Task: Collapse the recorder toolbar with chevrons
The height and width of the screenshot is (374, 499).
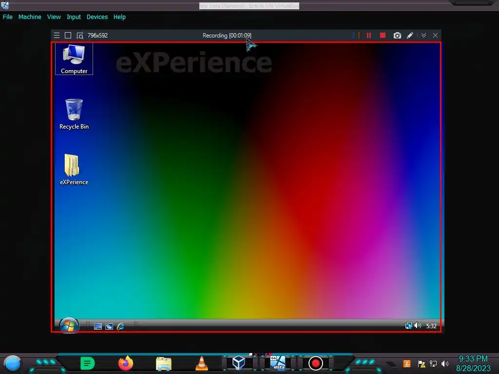Action: (x=423, y=35)
